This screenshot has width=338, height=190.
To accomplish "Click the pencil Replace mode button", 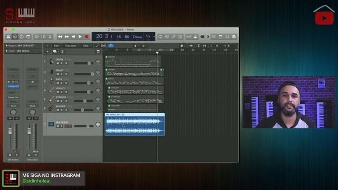I will (x=174, y=36).
